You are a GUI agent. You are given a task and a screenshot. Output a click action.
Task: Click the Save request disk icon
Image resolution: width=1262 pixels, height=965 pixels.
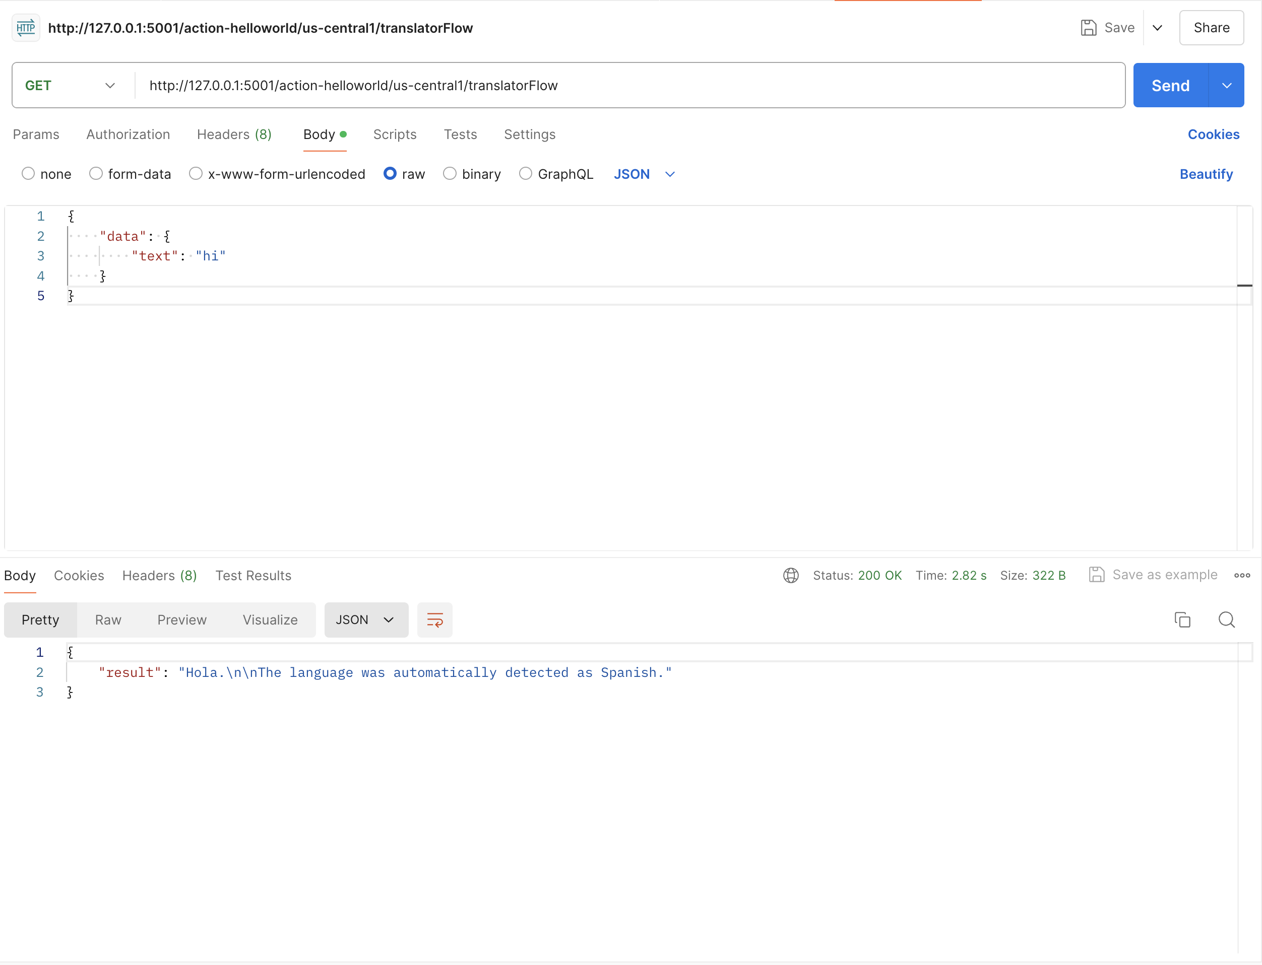tap(1088, 27)
